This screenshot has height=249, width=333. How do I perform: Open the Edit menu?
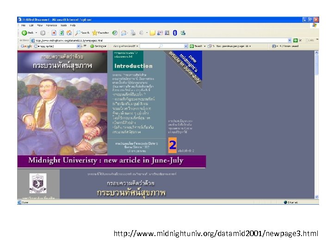[x=31, y=25]
